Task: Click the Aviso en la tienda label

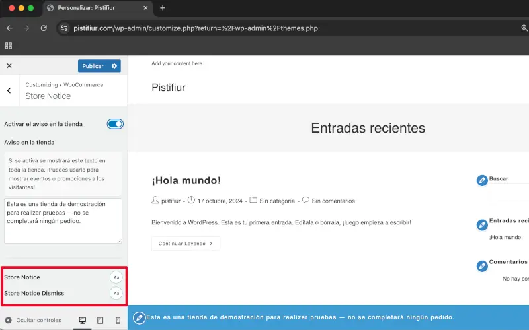Action: click(29, 142)
